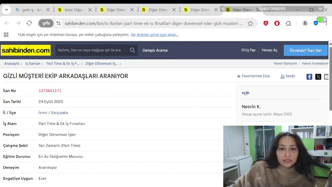This screenshot has height=187, width=332.
Task: Close the 'getir iş' tab
Action: click(48, 10)
